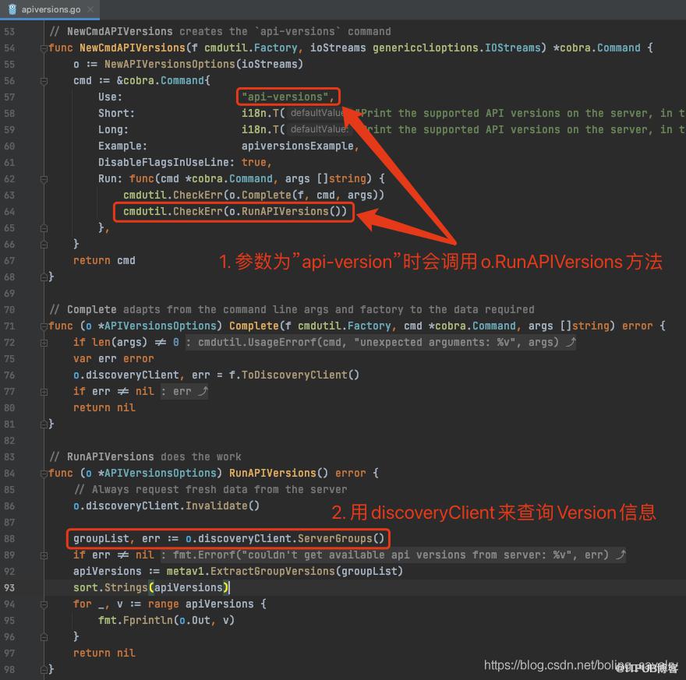The height and width of the screenshot is (680, 686).
Task: Expand folded ': err' placeholder on line 77
Action: 184,392
